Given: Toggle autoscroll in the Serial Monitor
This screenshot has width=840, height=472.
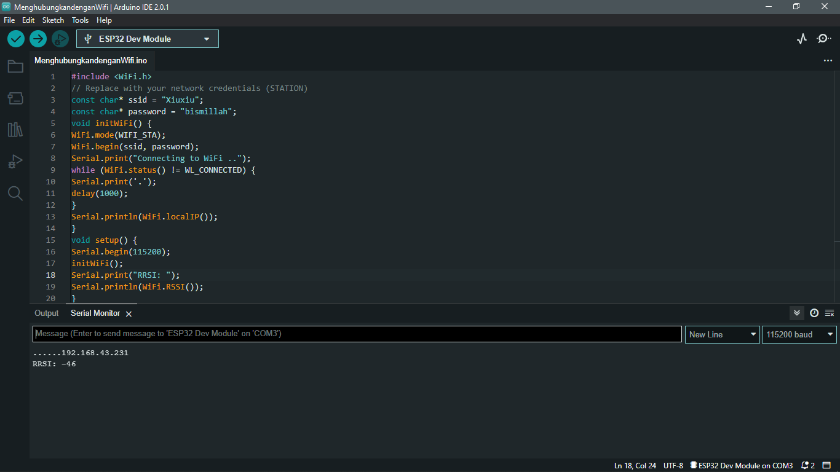Looking at the screenshot, I should coord(796,313).
